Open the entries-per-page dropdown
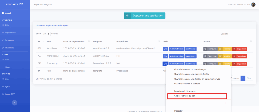 [46, 34]
